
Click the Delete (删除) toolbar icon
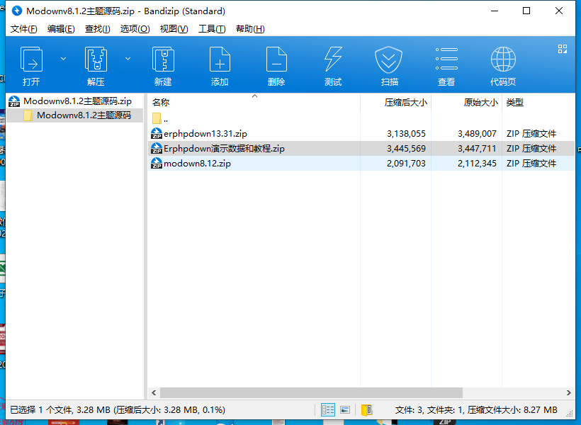coord(276,59)
